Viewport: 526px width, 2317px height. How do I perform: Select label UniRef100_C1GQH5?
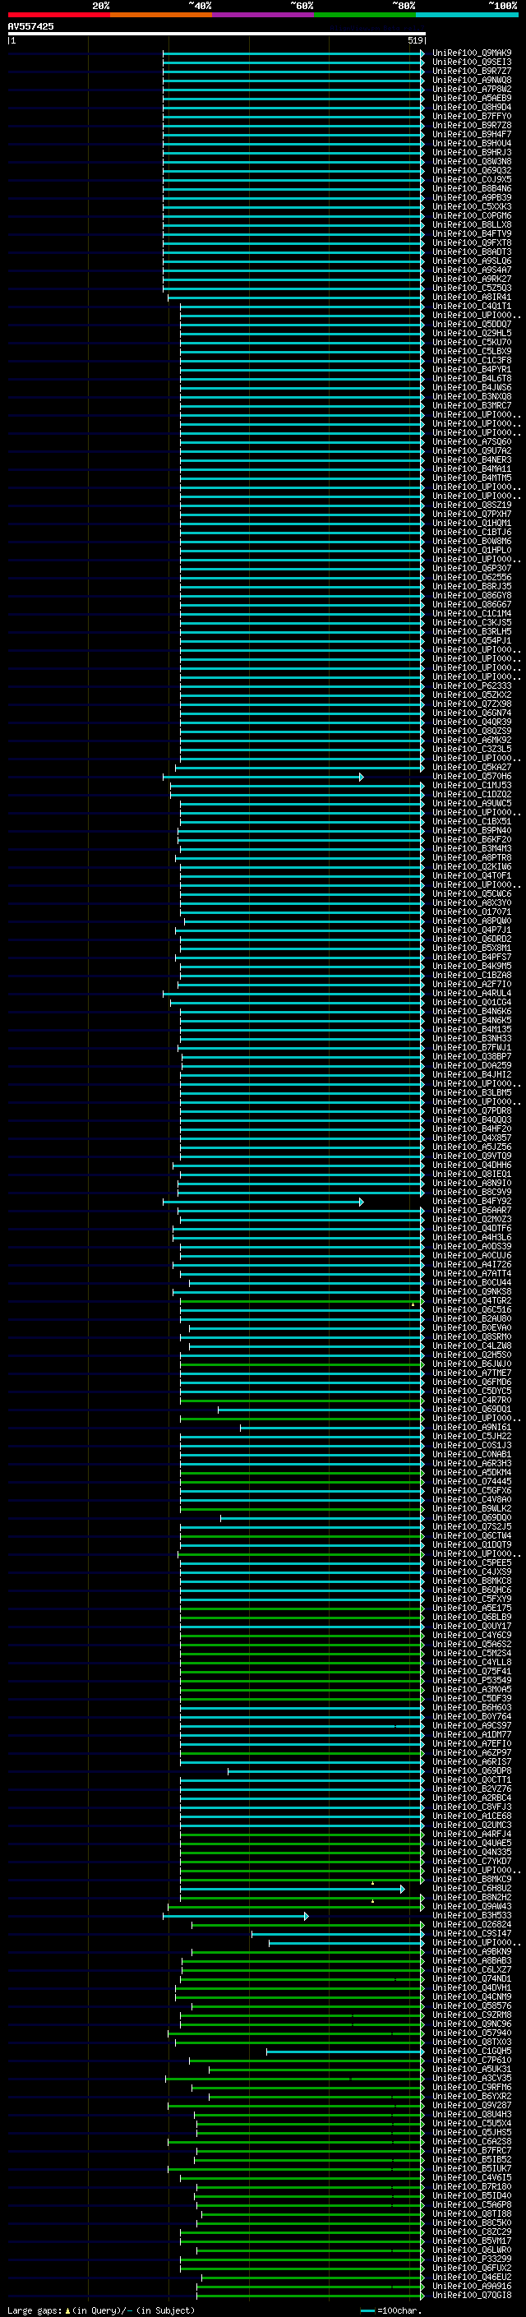(471, 2051)
